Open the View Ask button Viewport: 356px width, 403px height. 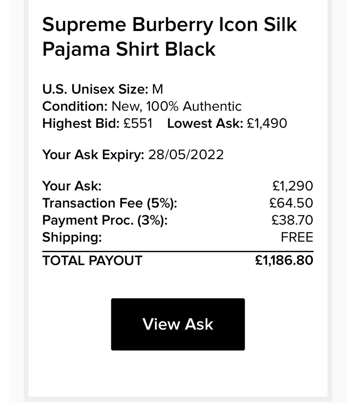pyautogui.click(x=178, y=324)
